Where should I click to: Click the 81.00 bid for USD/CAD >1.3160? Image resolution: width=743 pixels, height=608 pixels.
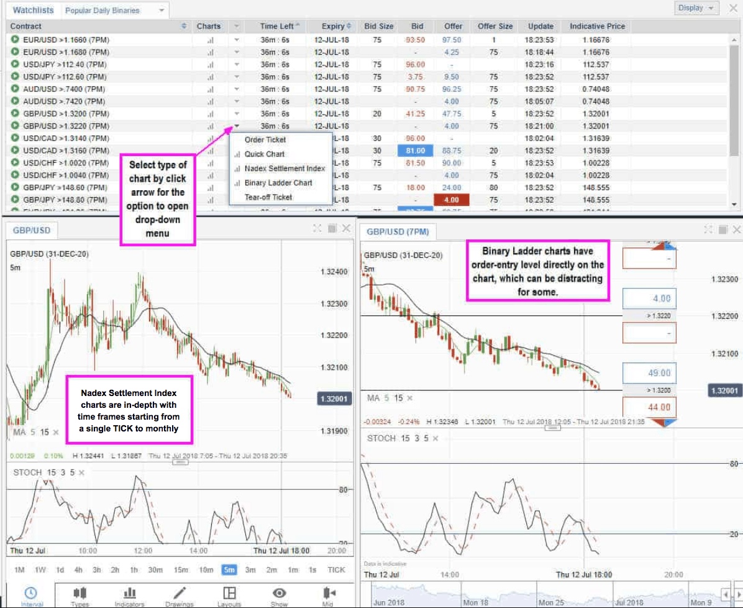415,150
